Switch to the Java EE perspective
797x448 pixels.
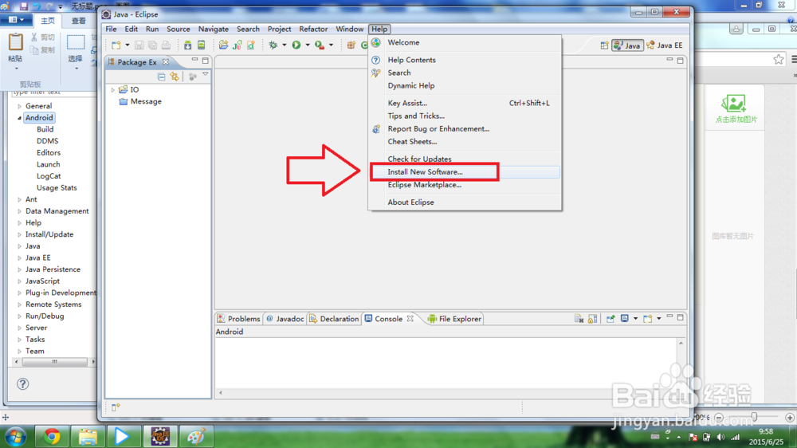tap(665, 45)
